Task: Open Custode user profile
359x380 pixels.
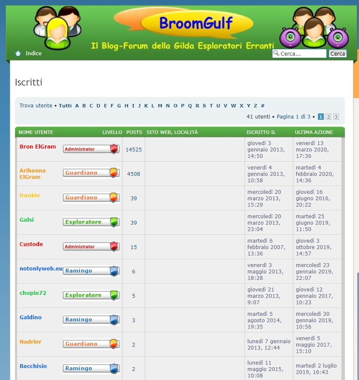Action: [x=31, y=244]
